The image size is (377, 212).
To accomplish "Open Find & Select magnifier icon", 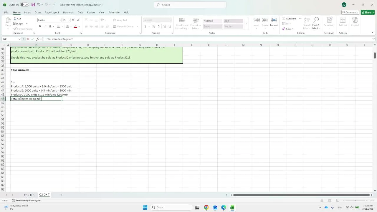I will [x=316, y=20].
